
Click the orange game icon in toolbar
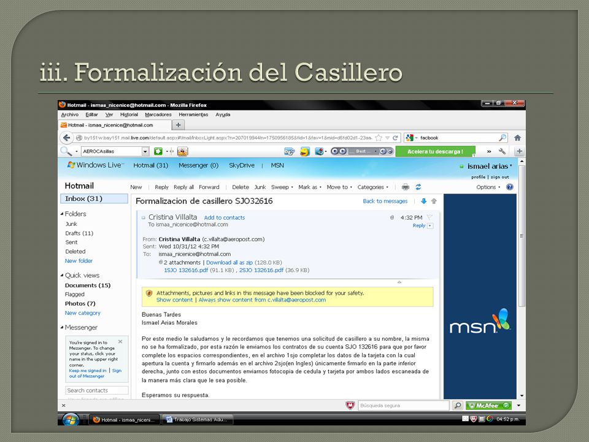tap(183, 152)
